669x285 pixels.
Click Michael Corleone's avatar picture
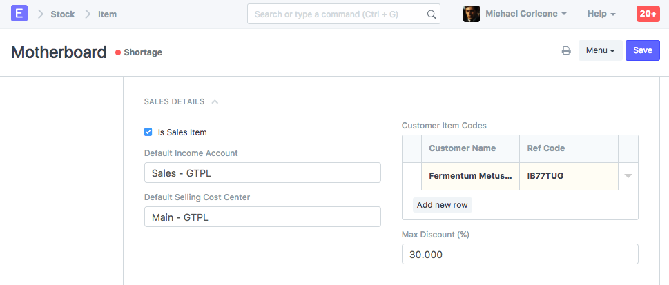tap(472, 14)
